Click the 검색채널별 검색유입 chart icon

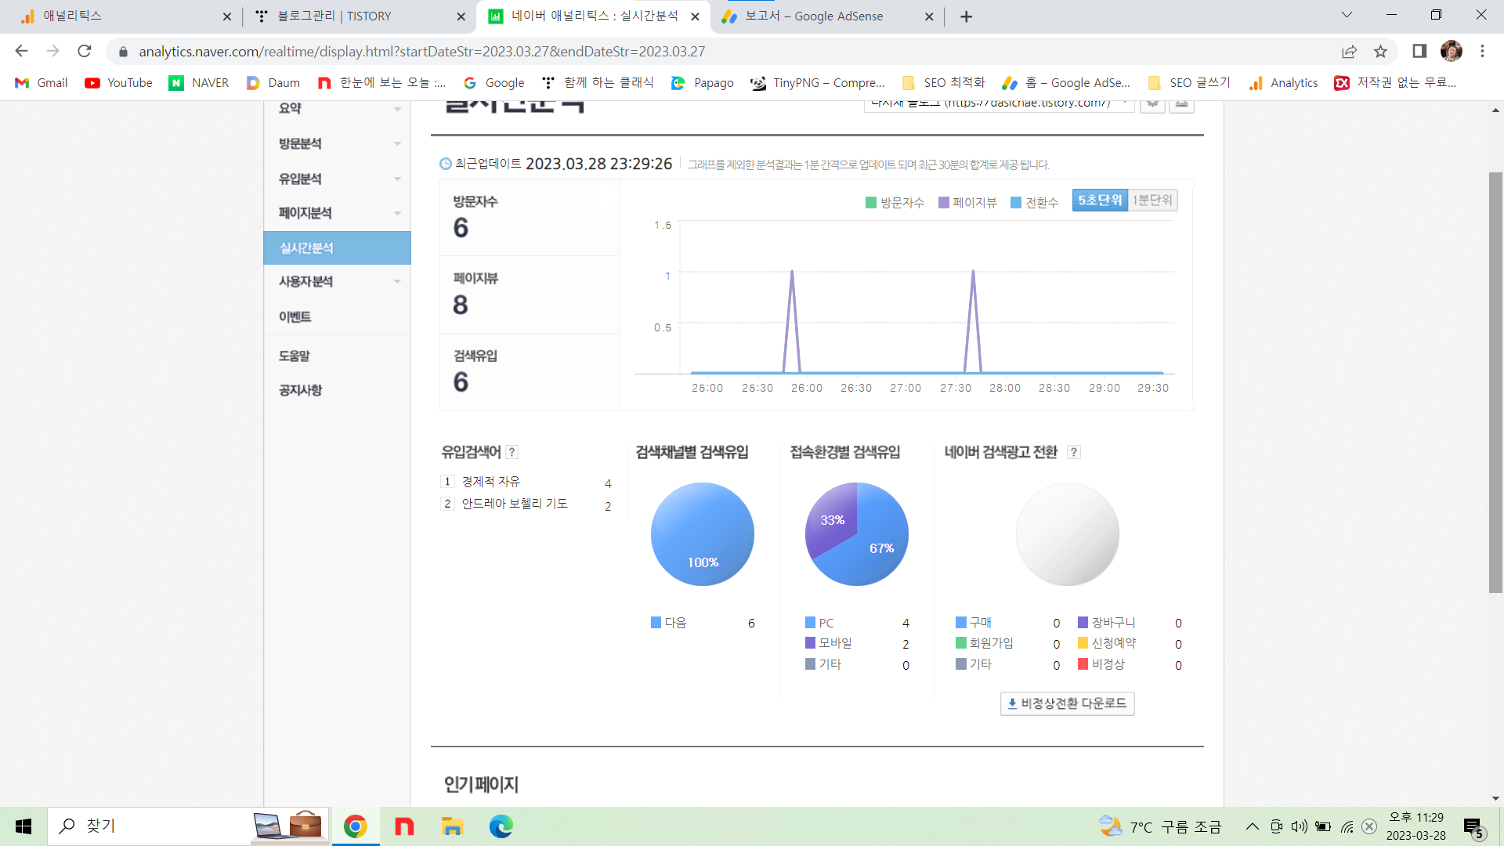pyautogui.click(x=703, y=534)
